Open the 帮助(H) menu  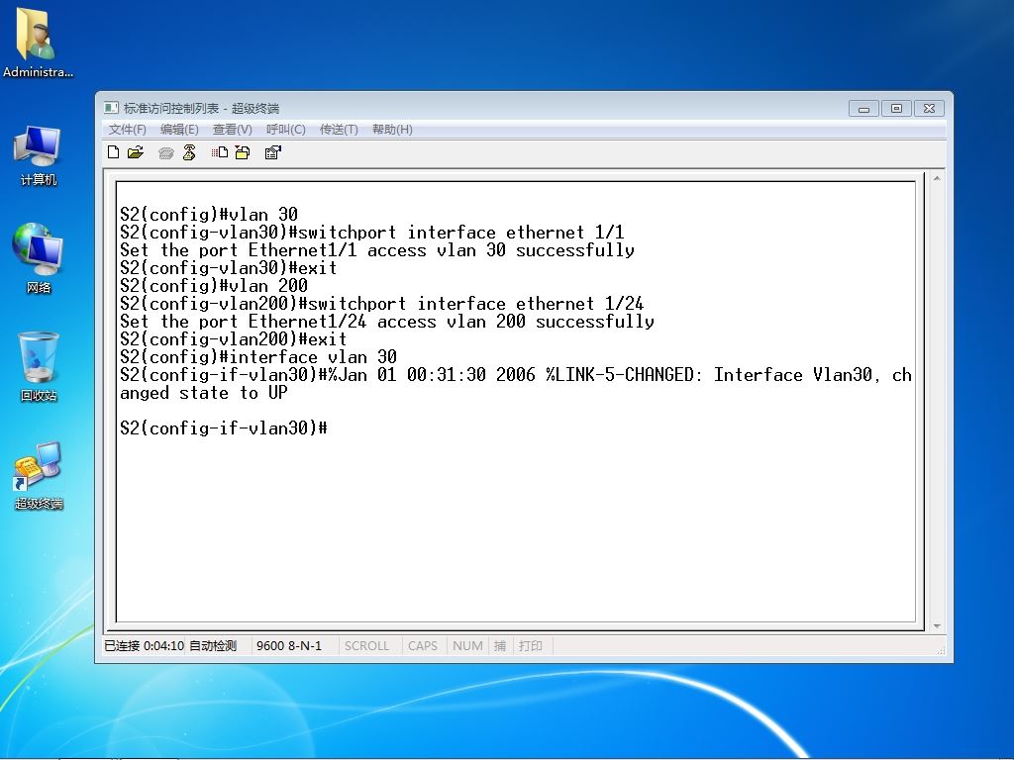click(392, 130)
